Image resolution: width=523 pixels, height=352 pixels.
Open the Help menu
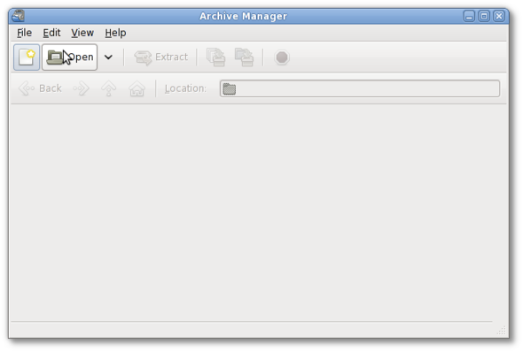115,33
